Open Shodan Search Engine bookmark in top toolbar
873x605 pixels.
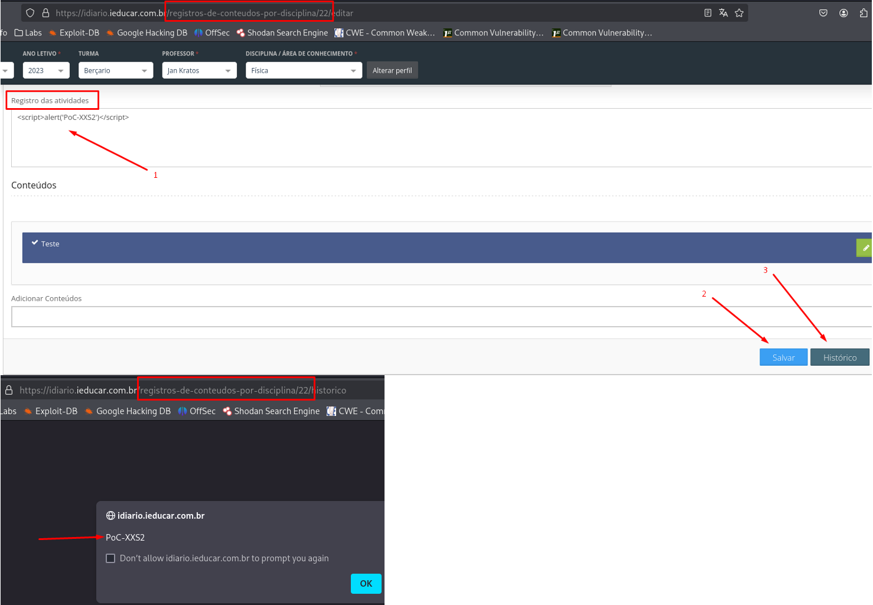click(x=282, y=33)
